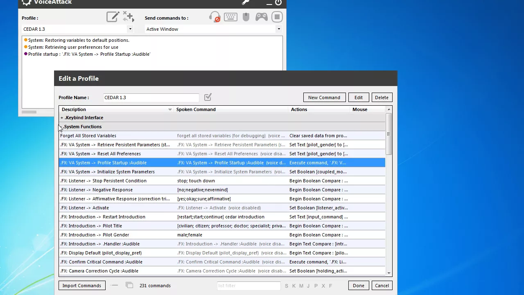
Task: Select the Listener -> Affirmative Response row
Action: coord(222,199)
